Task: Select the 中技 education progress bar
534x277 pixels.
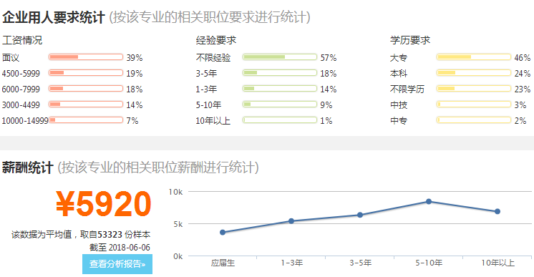Action: pos(474,105)
